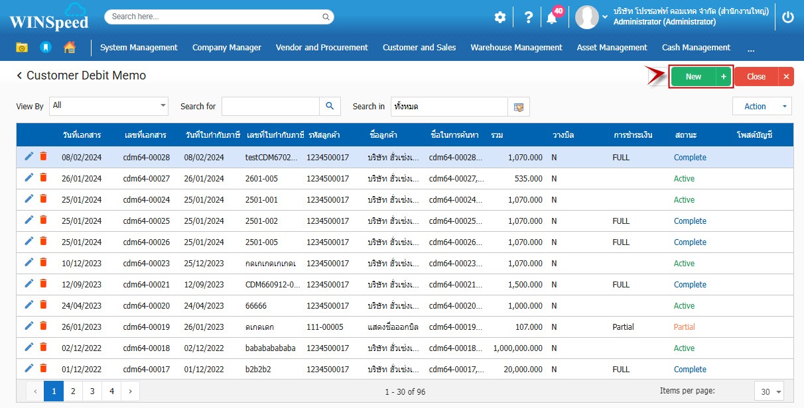
Task: Click the search magnifier in top search bar
Action: tap(326, 17)
